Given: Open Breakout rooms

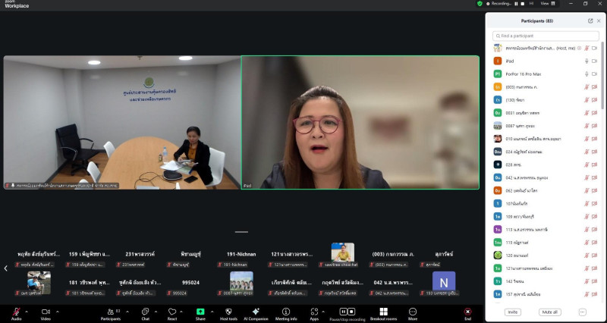Looking at the screenshot, I should coord(383,312).
